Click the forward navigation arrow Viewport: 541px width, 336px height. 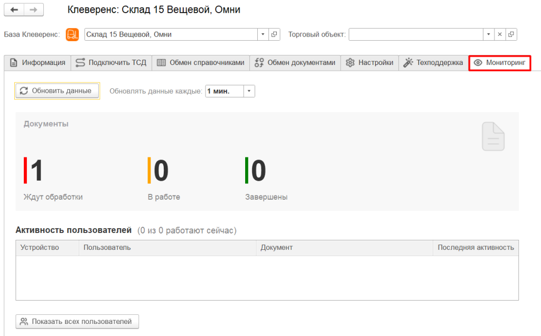pos(33,10)
